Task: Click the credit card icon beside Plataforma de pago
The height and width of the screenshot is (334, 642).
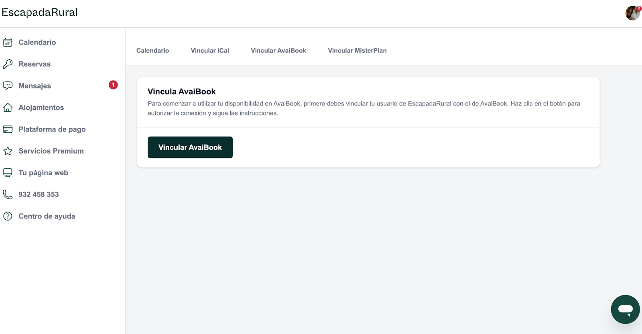Action: 8,129
